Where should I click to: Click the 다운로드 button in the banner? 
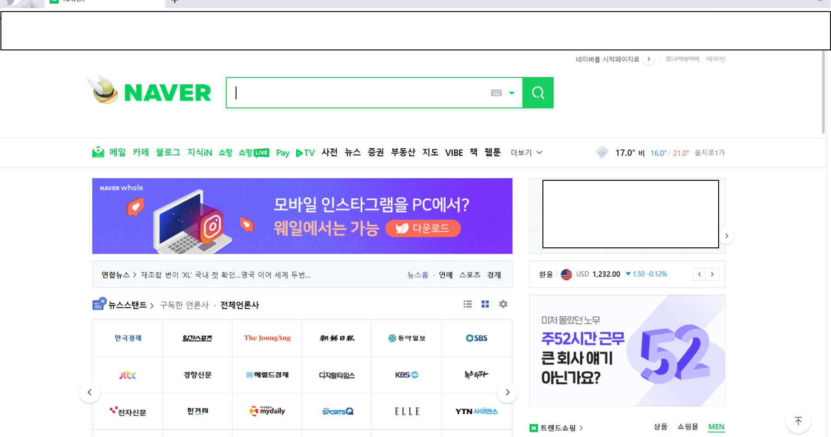click(x=423, y=228)
